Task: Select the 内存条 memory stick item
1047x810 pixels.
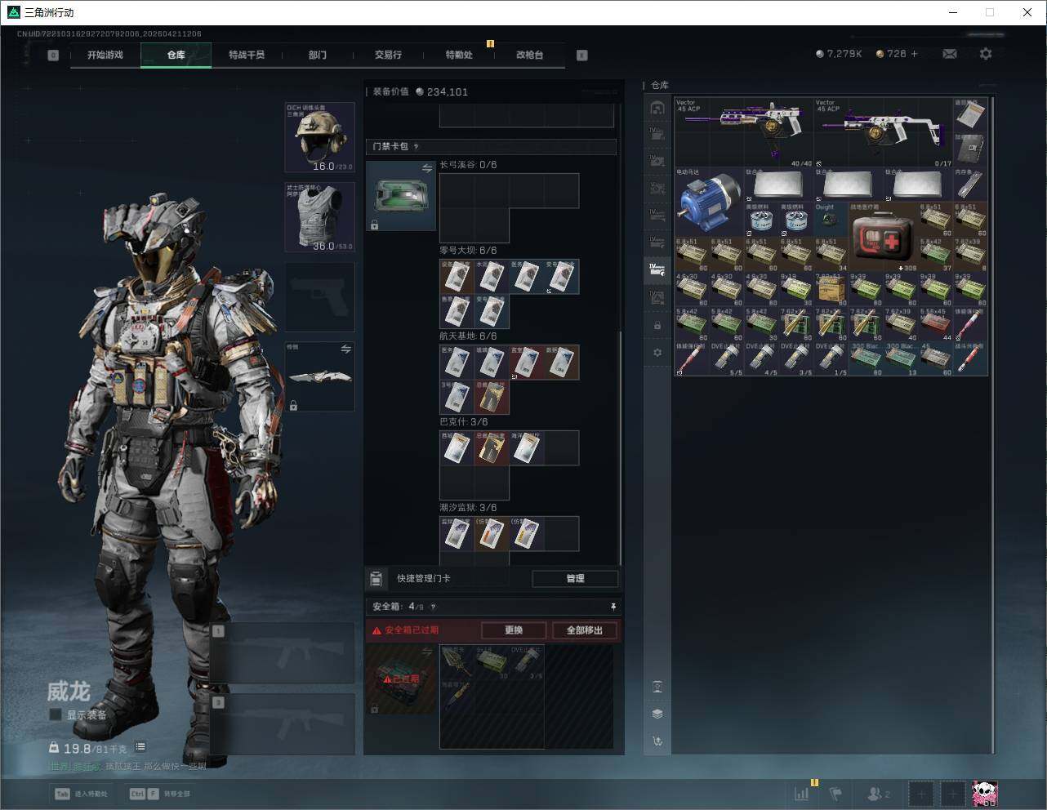Action: tap(969, 184)
